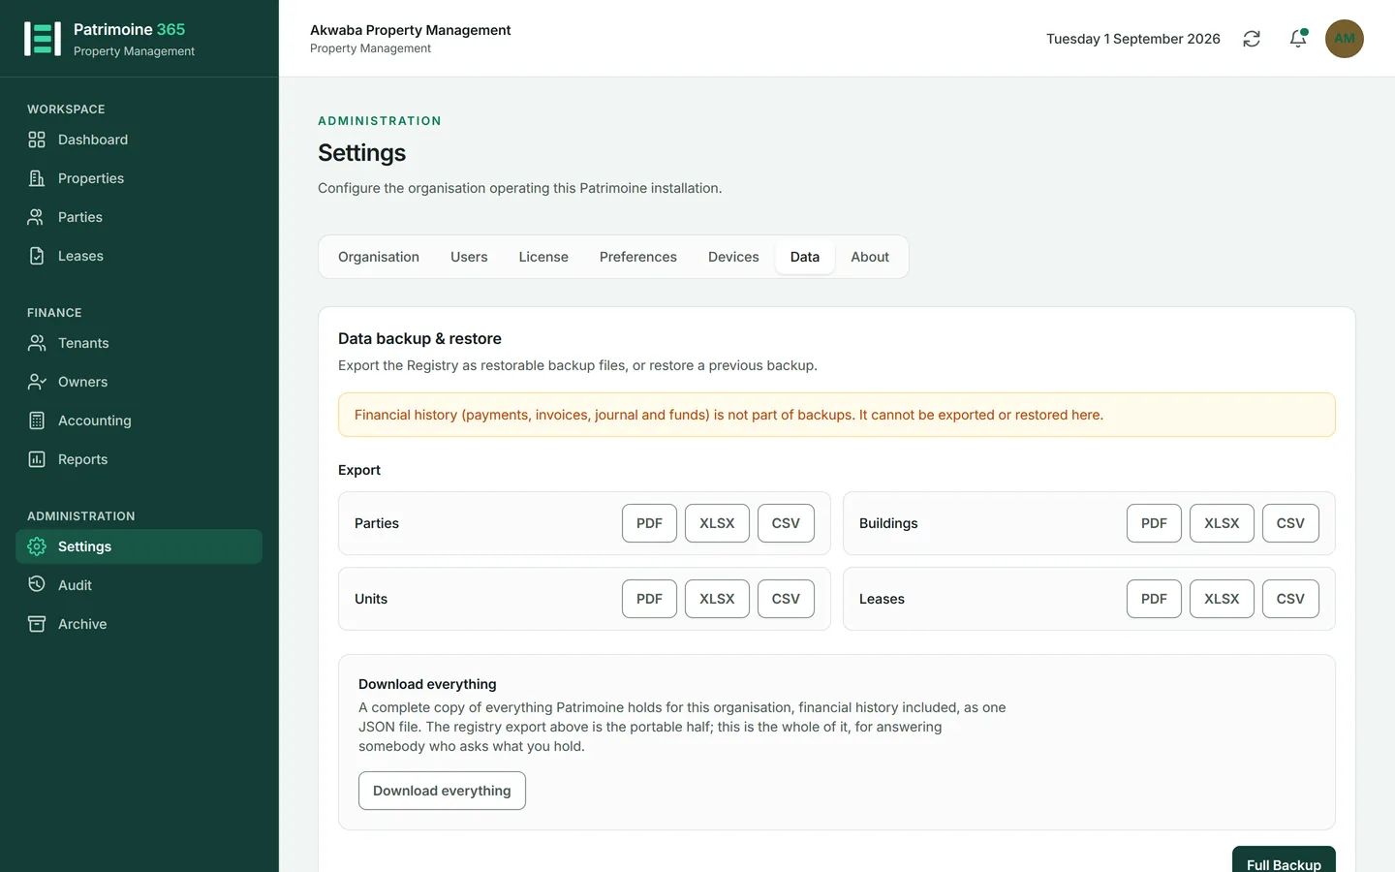Click the date Tuesday 1 September 2026
1395x872 pixels.
click(1133, 39)
